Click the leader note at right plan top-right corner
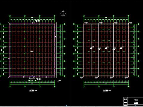Screen dimensions: 143x107 (131, 23)
